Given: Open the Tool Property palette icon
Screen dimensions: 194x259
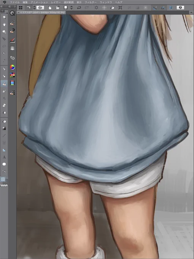Looking at the screenshot, I should coord(12,30).
